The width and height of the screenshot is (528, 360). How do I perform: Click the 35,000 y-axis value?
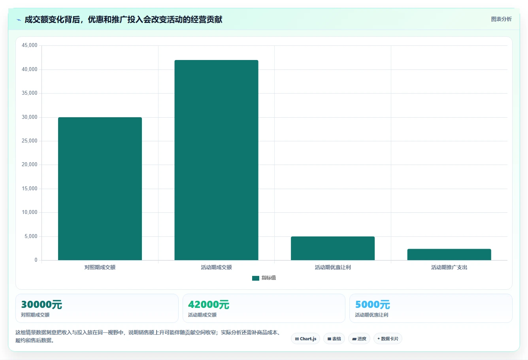pos(29,93)
